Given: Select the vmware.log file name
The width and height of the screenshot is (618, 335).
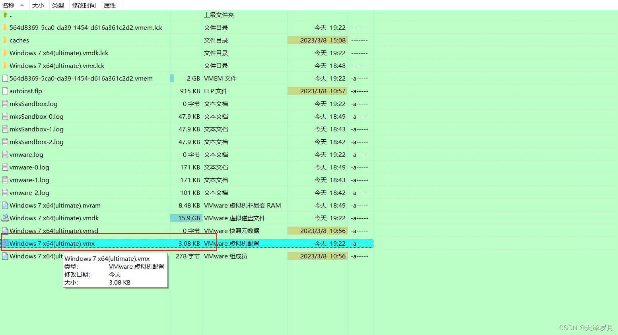Looking at the screenshot, I should [x=26, y=154].
